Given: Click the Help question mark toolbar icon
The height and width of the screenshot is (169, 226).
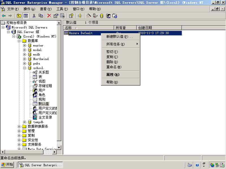Looking at the screenshot, I should point(71,16).
